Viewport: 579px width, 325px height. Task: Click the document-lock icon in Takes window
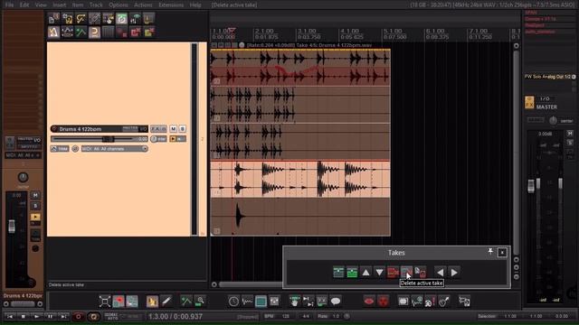(x=420, y=273)
